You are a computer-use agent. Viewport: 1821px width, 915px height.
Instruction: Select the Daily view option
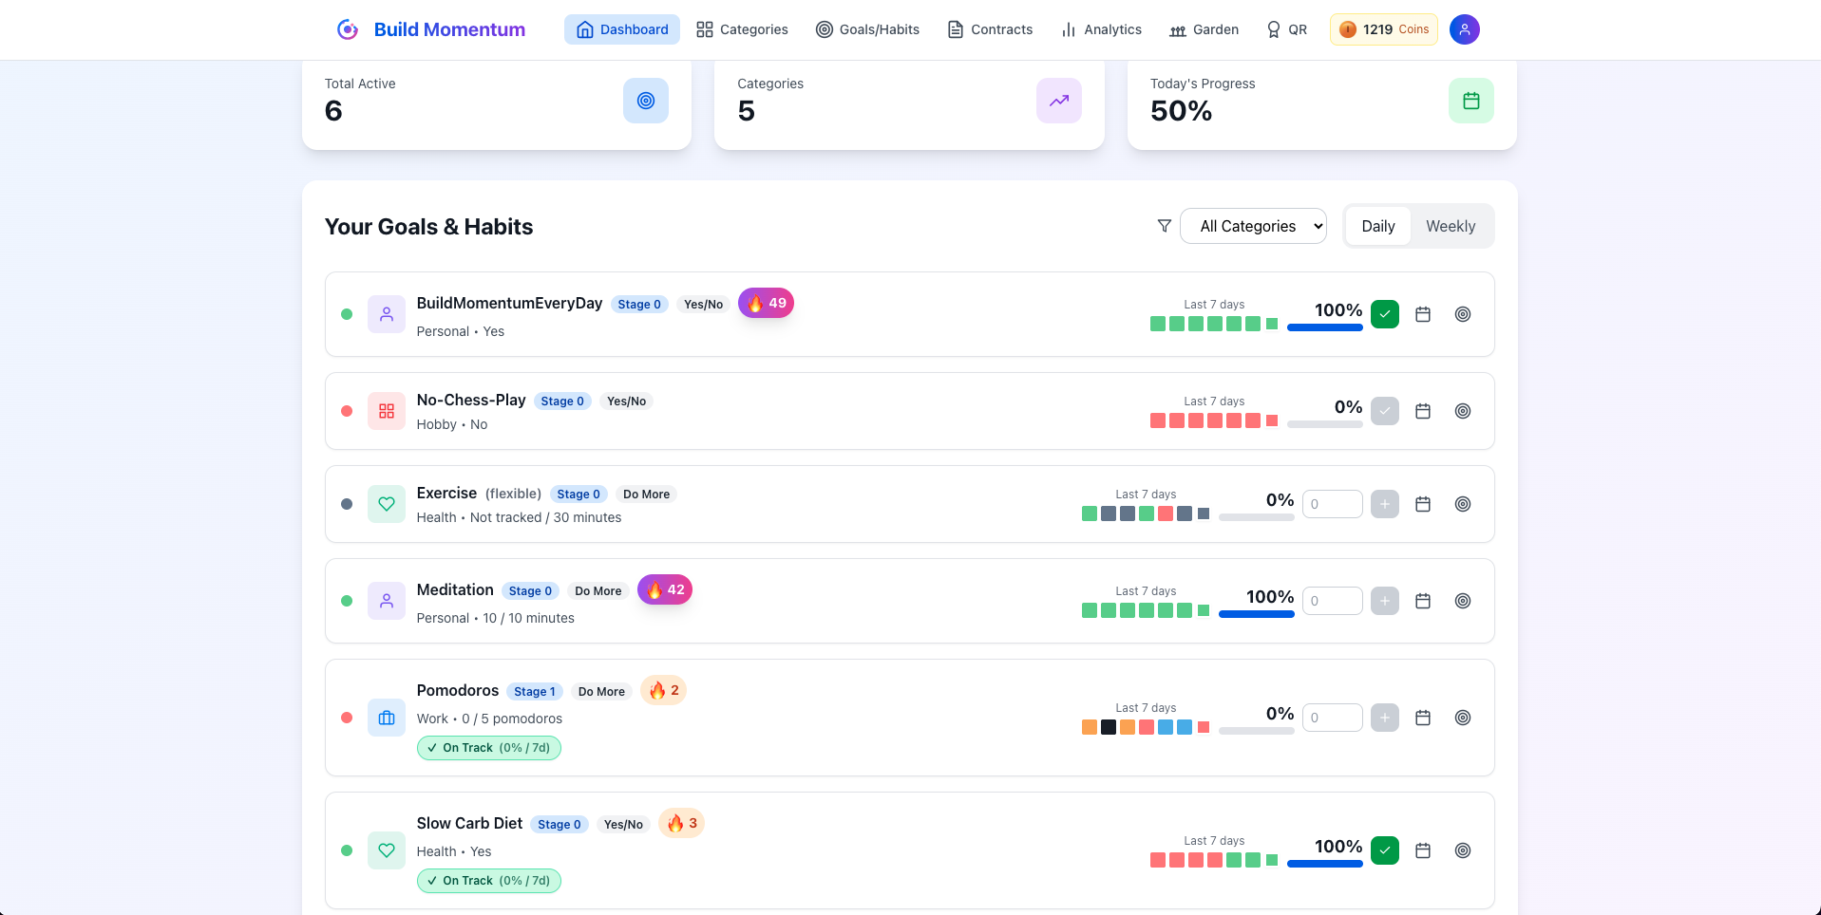tap(1377, 226)
